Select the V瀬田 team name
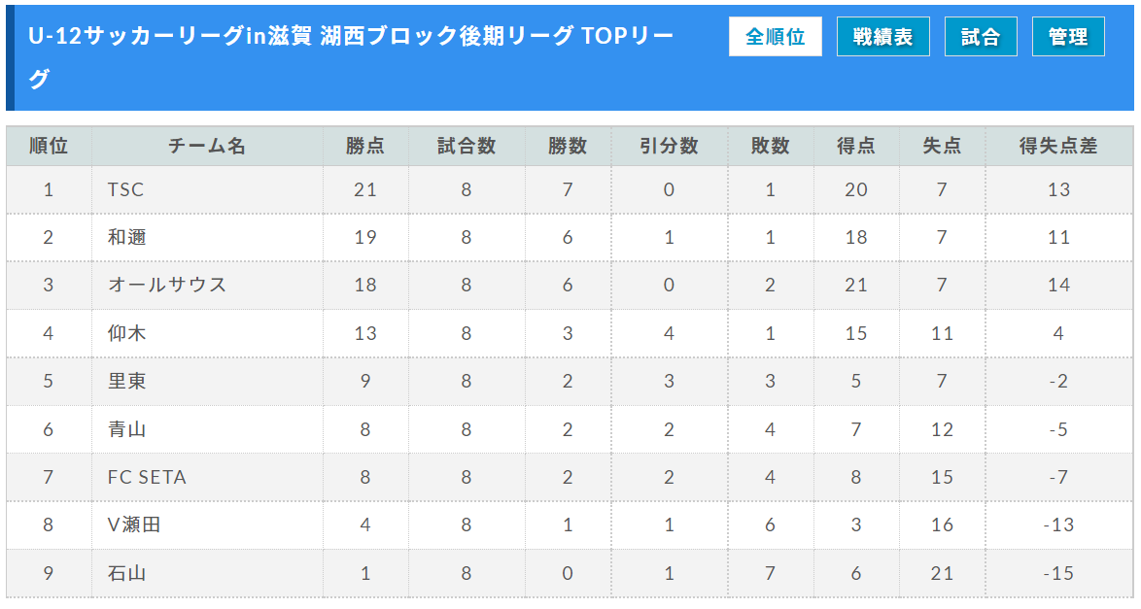This screenshot has height=609, width=1141. point(134,524)
